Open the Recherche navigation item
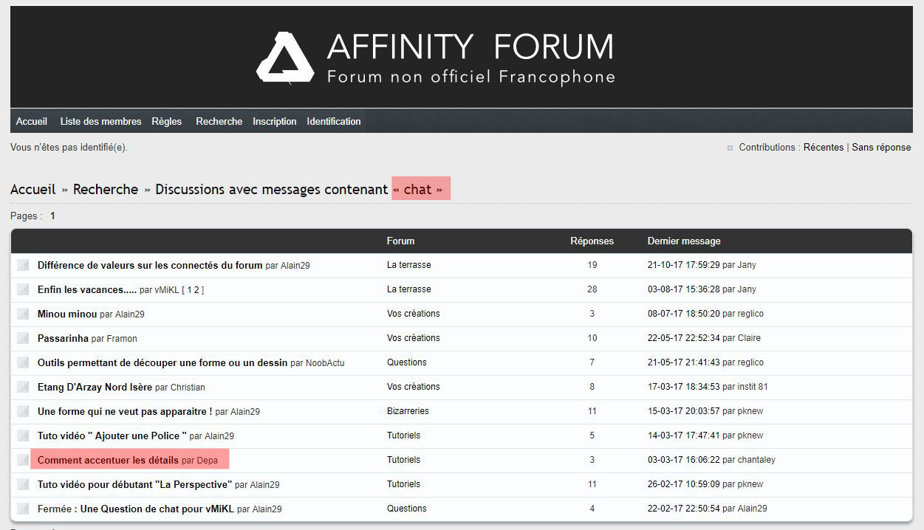924x530 pixels. point(219,121)
